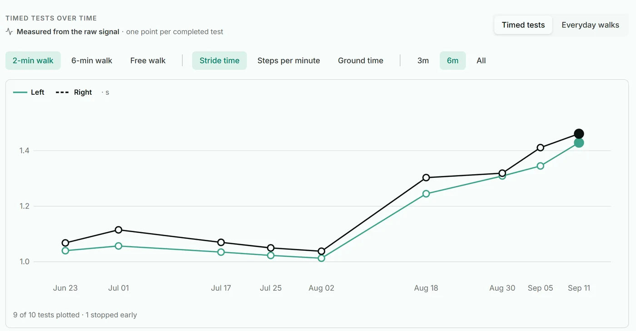
Task: Show the Stride time metric
Action: click(x=219, y=60)
